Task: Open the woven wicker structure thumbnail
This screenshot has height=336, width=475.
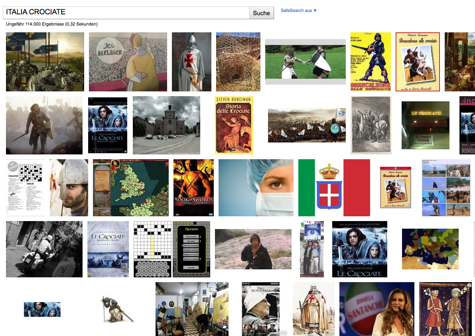Action: [238, 62]
